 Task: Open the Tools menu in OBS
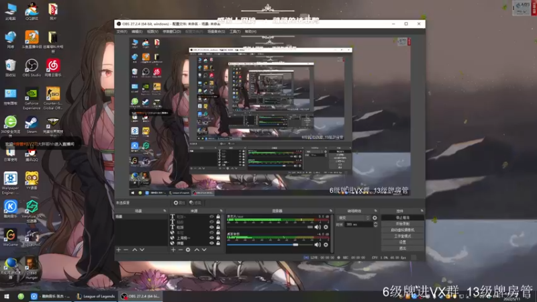(x=235, y=32)
